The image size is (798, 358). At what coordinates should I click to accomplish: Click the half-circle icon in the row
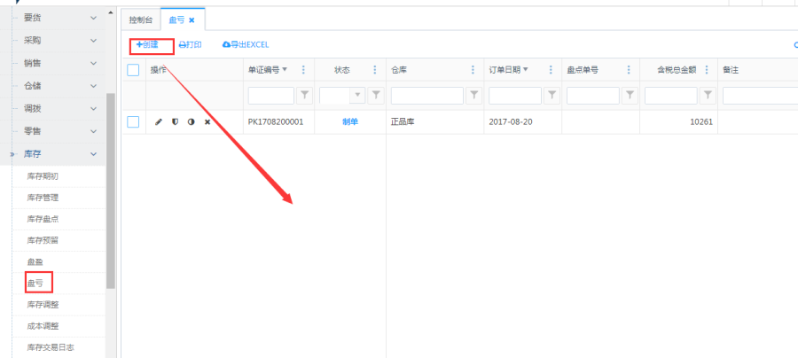pos(191,122)
